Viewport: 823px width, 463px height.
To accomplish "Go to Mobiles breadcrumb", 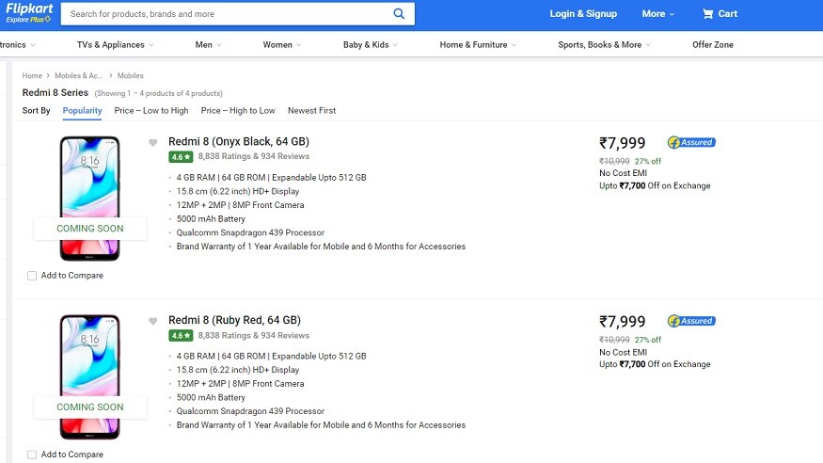I will pos(130,75).
